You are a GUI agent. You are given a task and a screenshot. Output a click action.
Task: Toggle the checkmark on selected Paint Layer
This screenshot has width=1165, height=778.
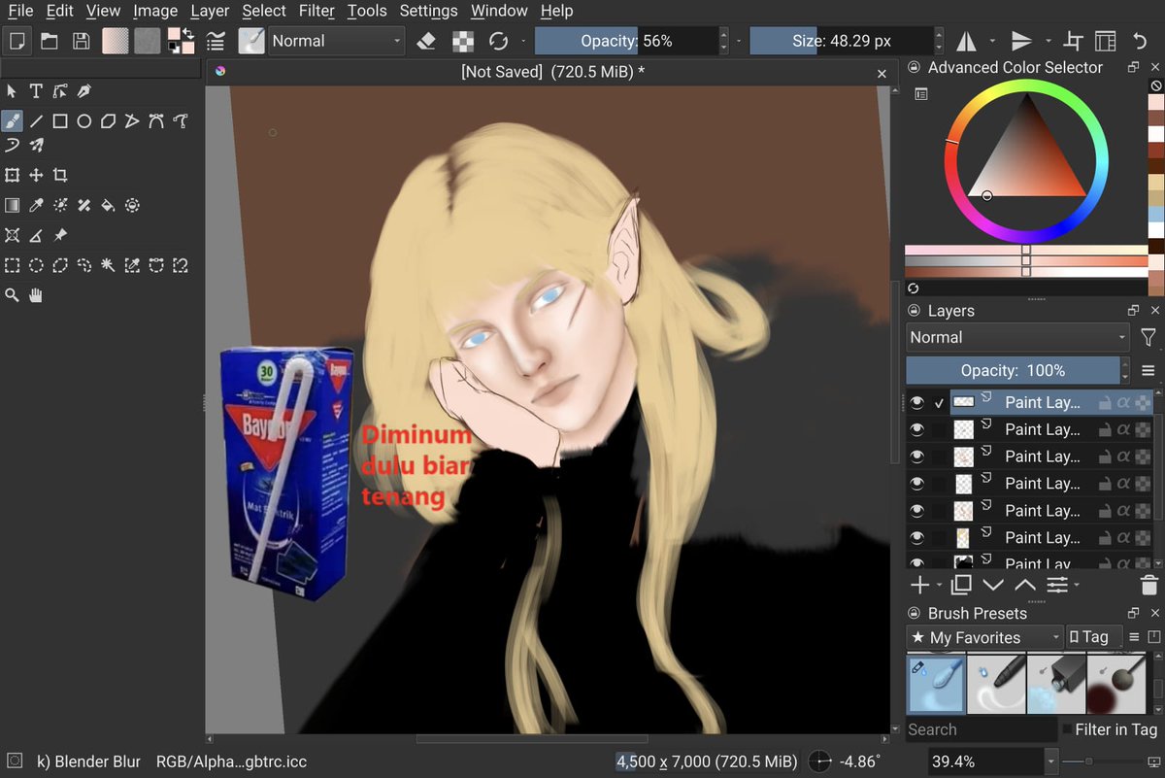[939, 402]
